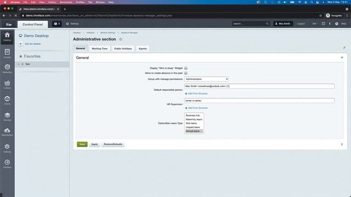Open Demo Desktop link
Screen dimensions: 351x197
point(36,36)
